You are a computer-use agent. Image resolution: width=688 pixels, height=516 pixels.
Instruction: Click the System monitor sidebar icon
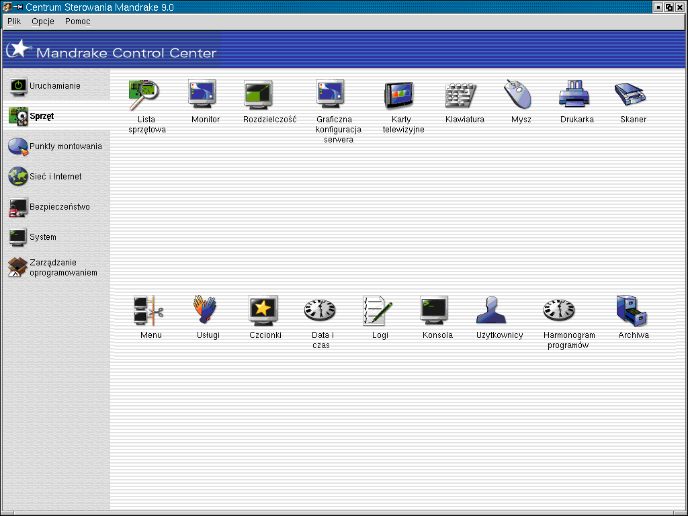pos(18,237)
